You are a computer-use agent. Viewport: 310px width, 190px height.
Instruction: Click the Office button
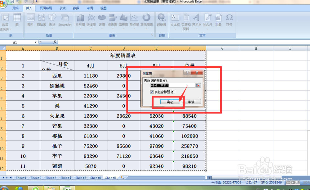click(x=3, y=4)
